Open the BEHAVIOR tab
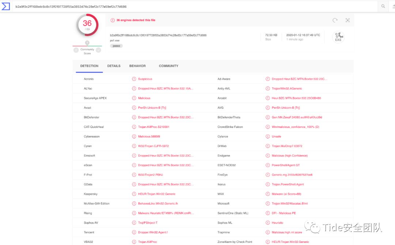395x245 pixels. click(137, 66)
